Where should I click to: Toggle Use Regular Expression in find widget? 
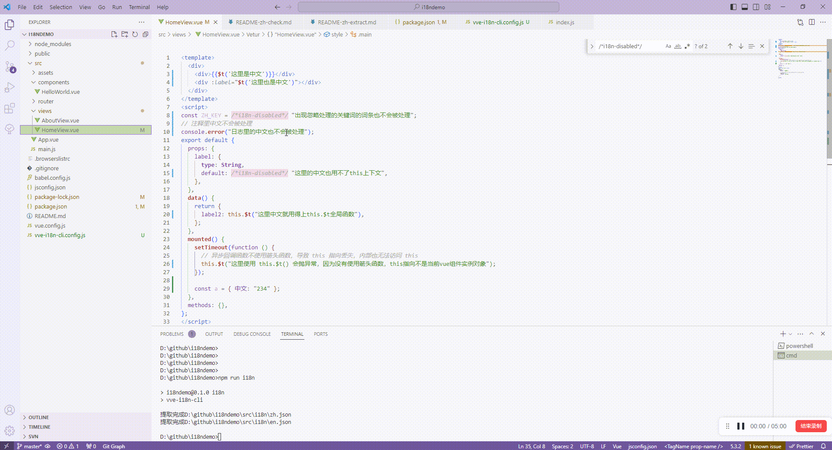coord(687,46)
